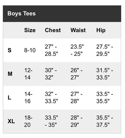Click the M size row label
The width and height of the screenshot is (125, 138).
click(x=10, y=74)
